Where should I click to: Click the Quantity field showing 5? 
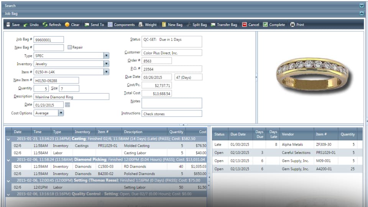(41, 88)
